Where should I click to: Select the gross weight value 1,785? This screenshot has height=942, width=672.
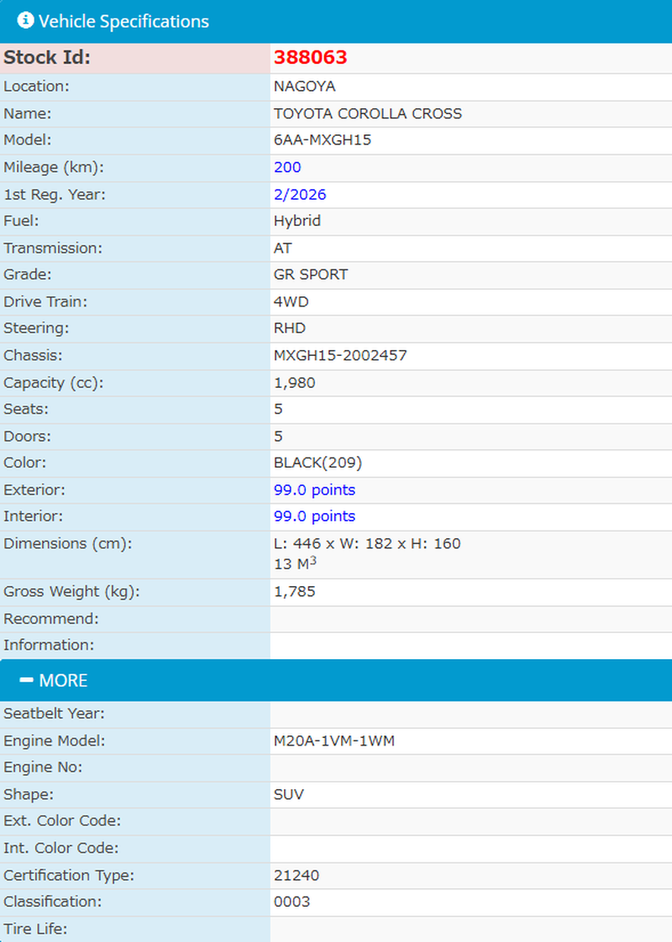pos(295,592)
